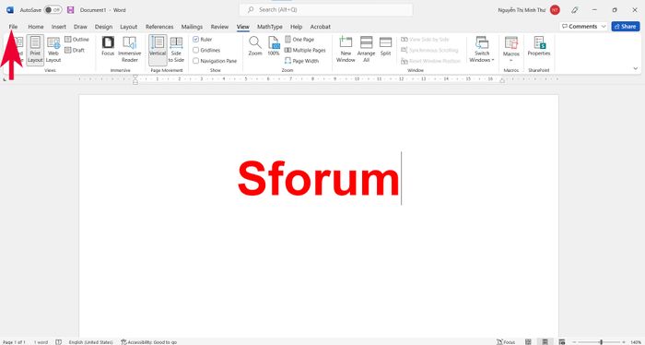Open Outline view

pos(76,40)
